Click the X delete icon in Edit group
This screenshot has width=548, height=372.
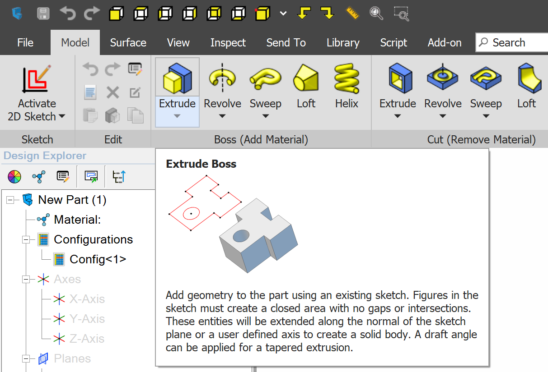coord(112,93)
